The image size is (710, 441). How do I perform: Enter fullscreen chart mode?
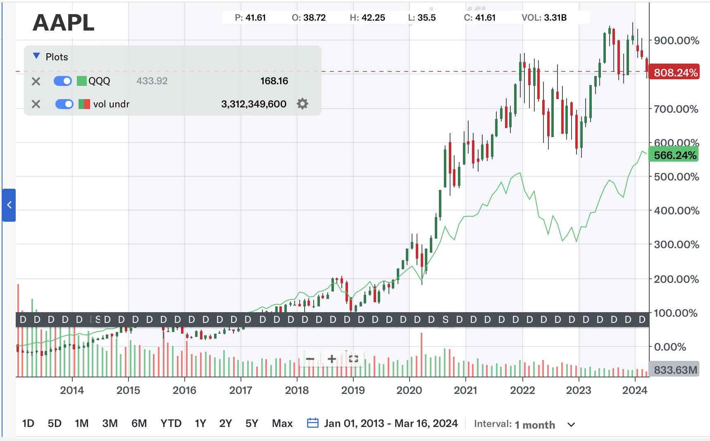click(x=353, y=359)
